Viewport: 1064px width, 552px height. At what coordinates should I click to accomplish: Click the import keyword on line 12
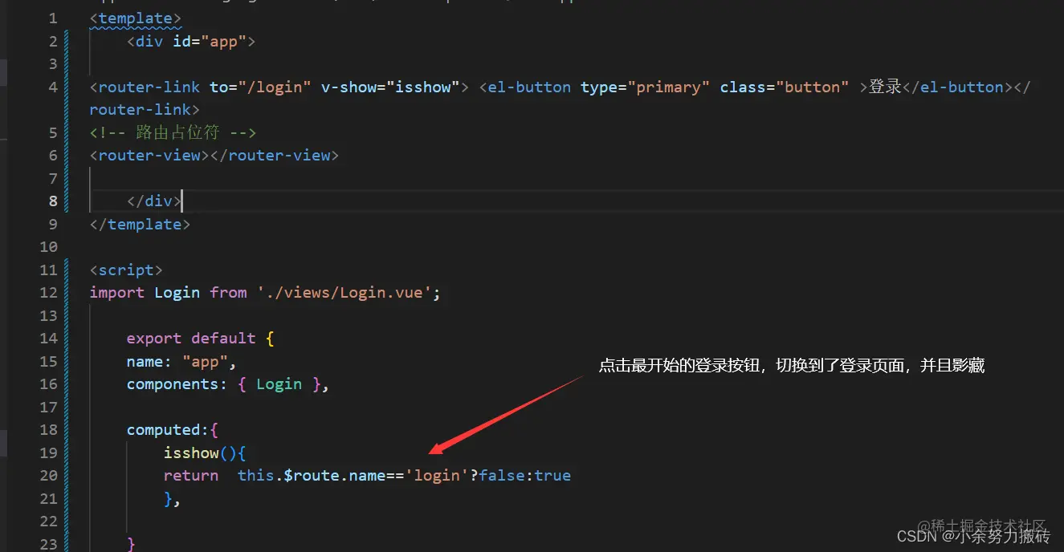117,292
